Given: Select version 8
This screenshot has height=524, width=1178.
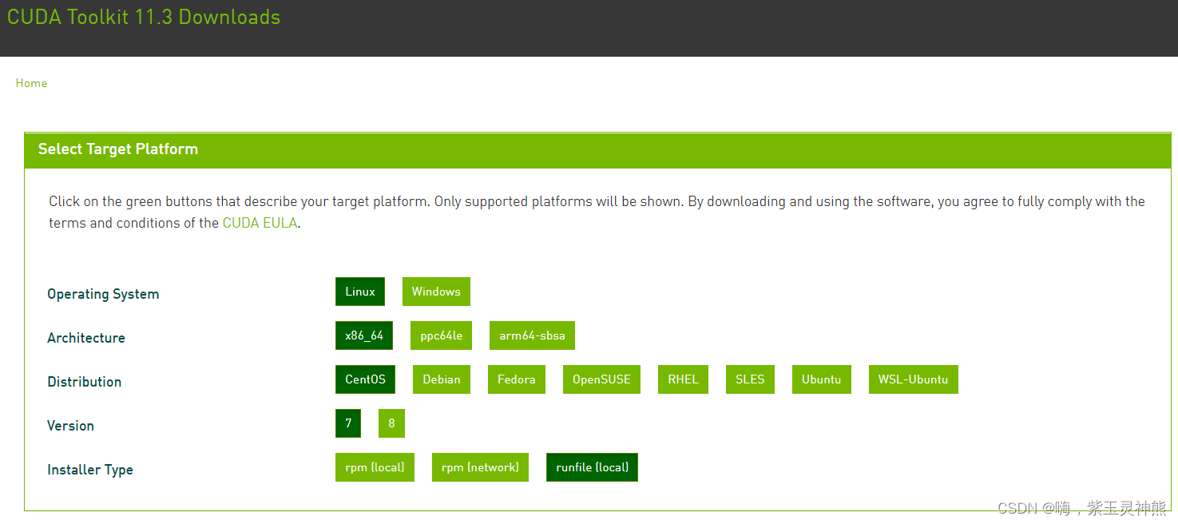Looking at the screenshot, I should point(391,423).
